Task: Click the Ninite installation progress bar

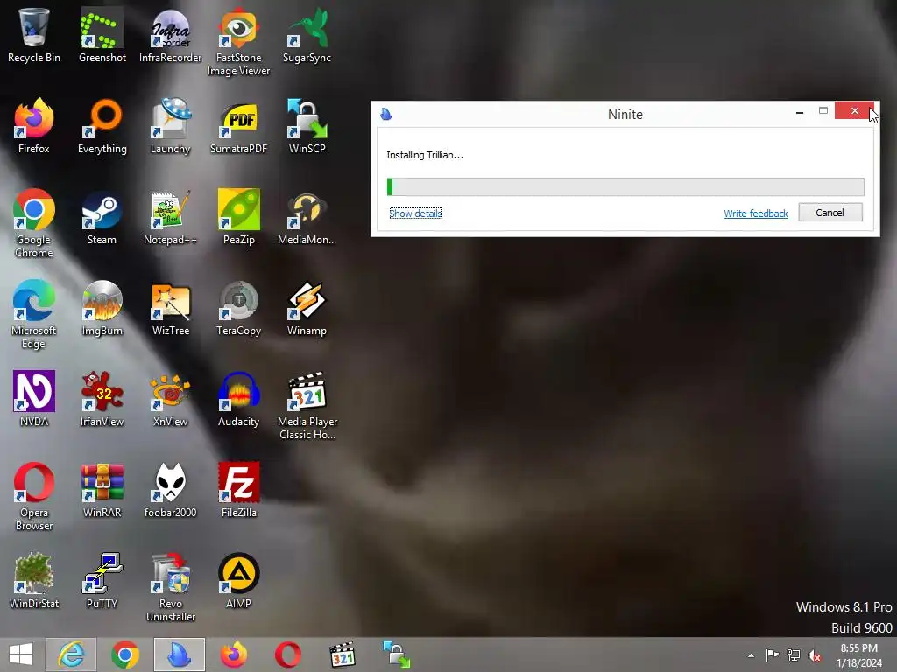Action: [625, 186]
